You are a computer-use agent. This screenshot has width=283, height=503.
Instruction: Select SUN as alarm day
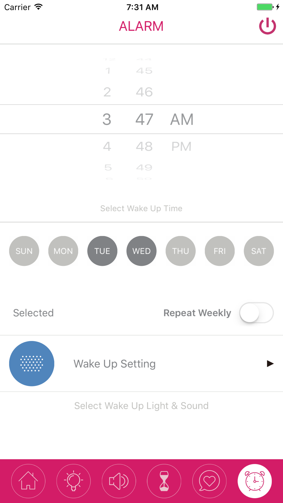pyautogui.click(x=24, y=251)
